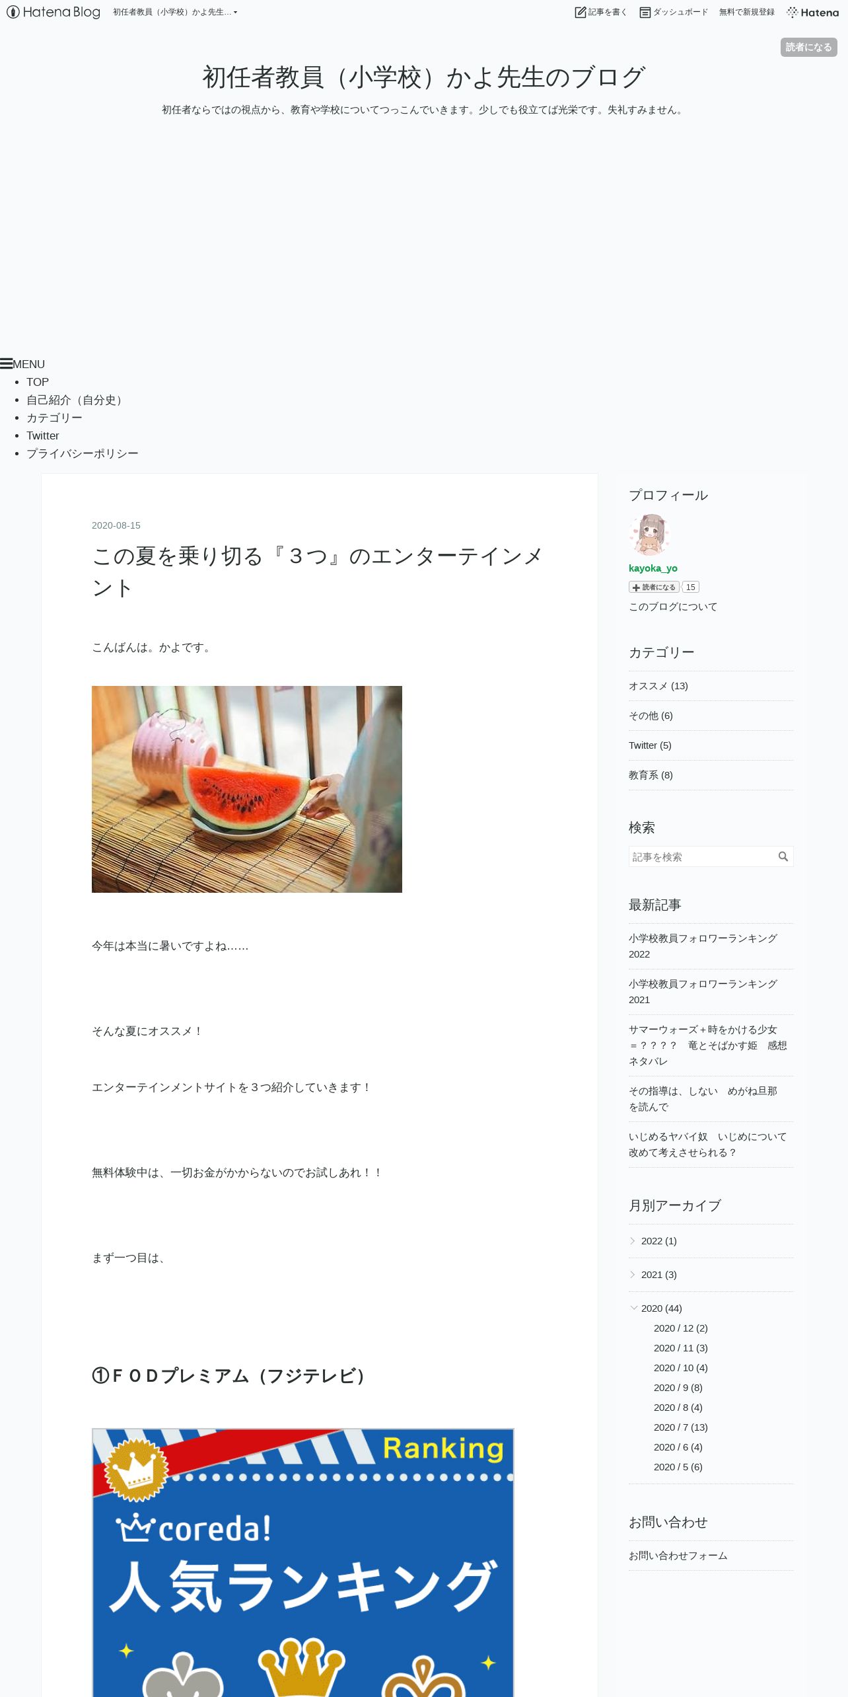Open the オススメ (13) category link

(x=658, y=686)
